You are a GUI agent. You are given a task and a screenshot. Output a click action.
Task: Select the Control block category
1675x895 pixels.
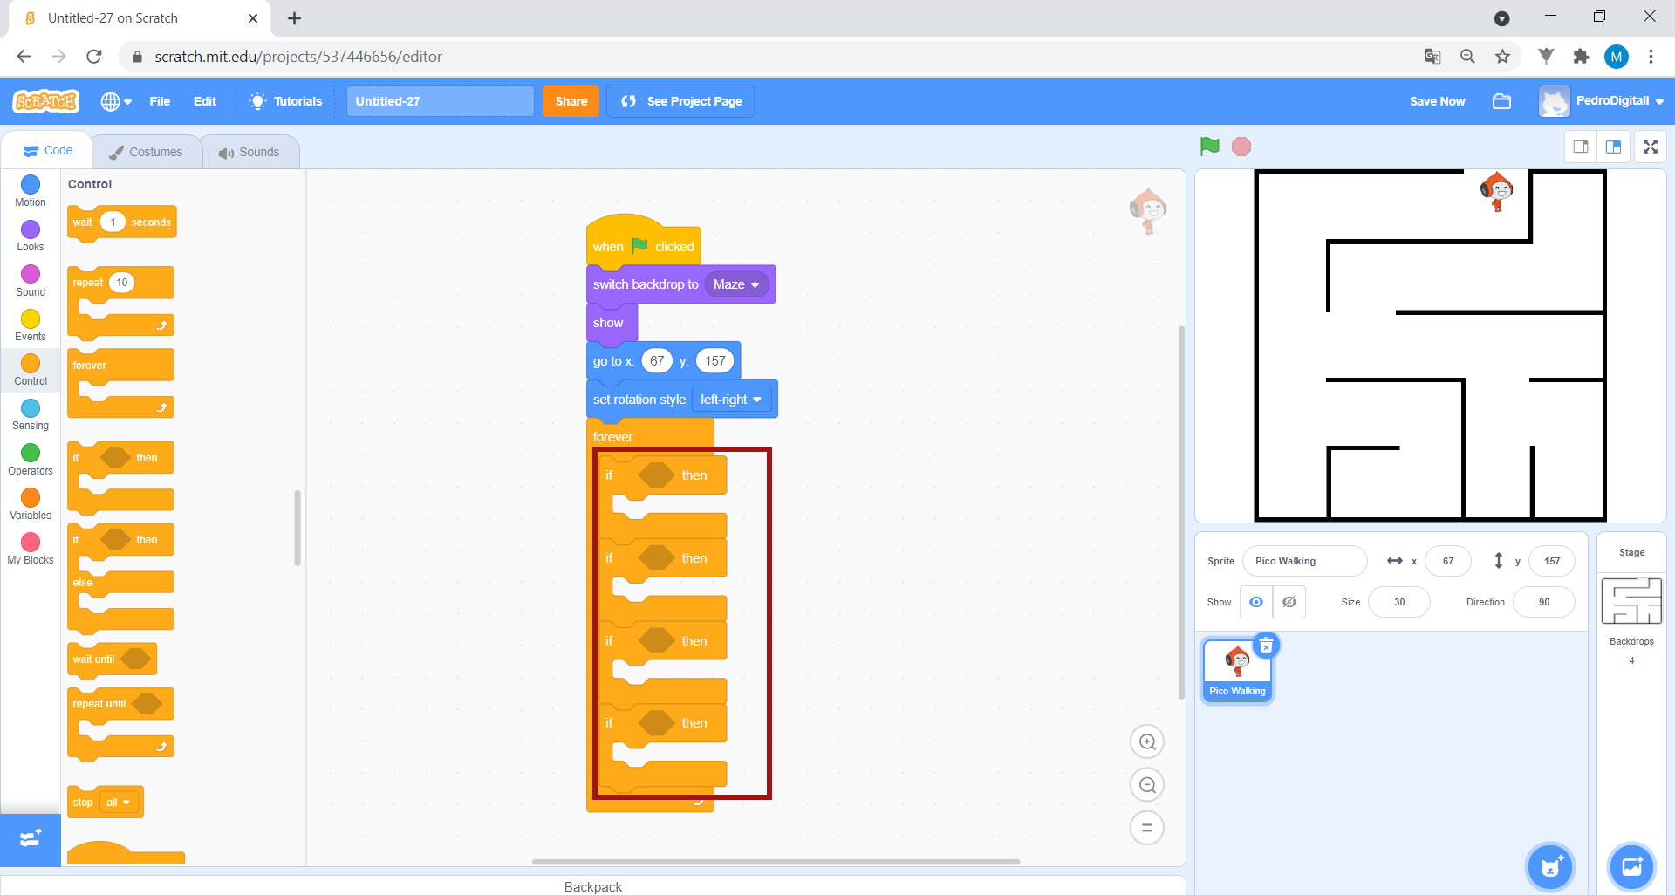[31, 370]
